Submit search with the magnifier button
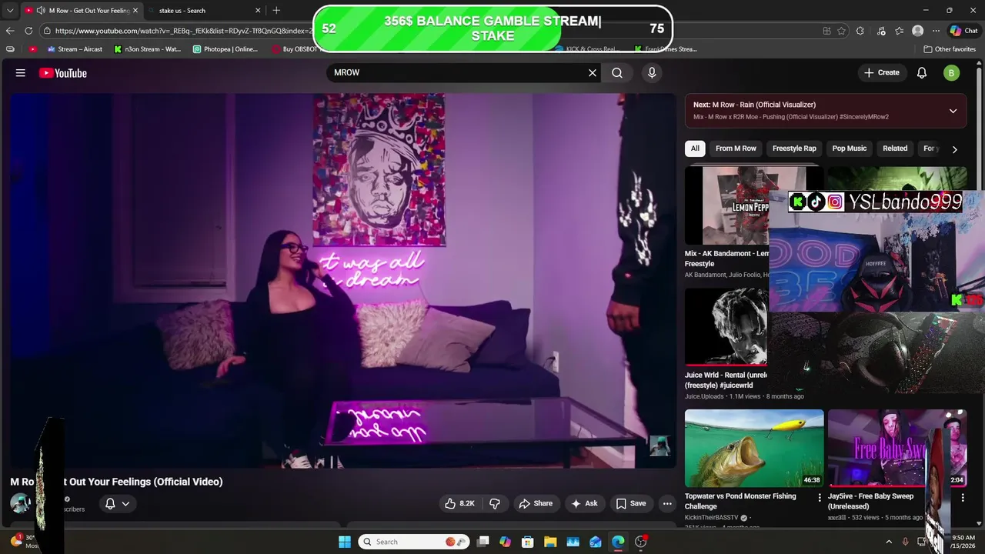 (617, 72)
